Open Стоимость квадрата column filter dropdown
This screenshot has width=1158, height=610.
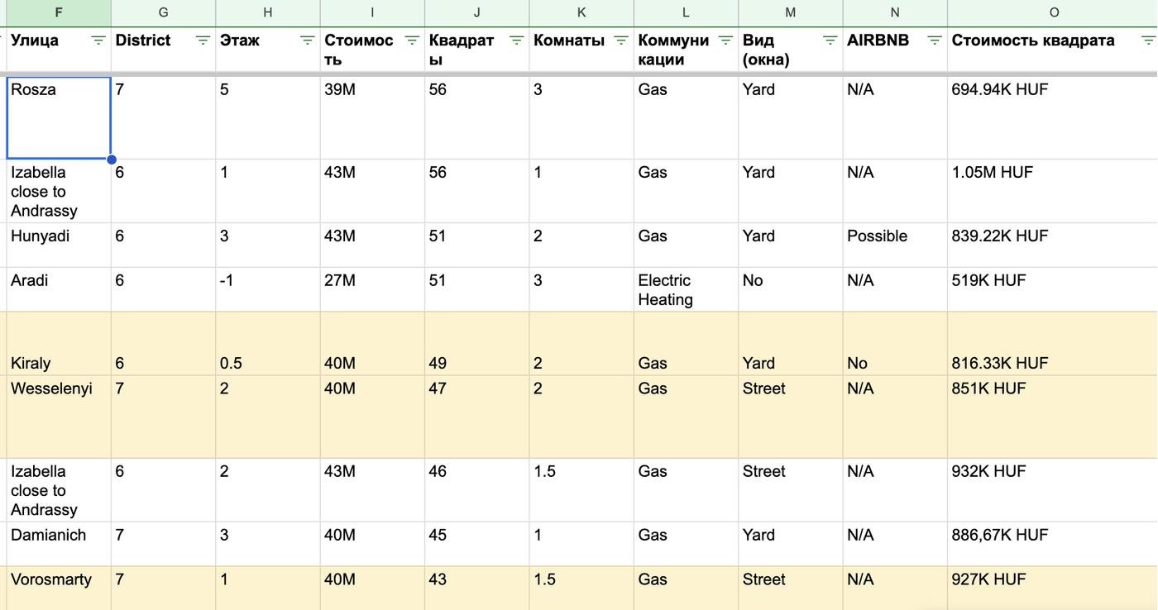[x=1148, y=41]
